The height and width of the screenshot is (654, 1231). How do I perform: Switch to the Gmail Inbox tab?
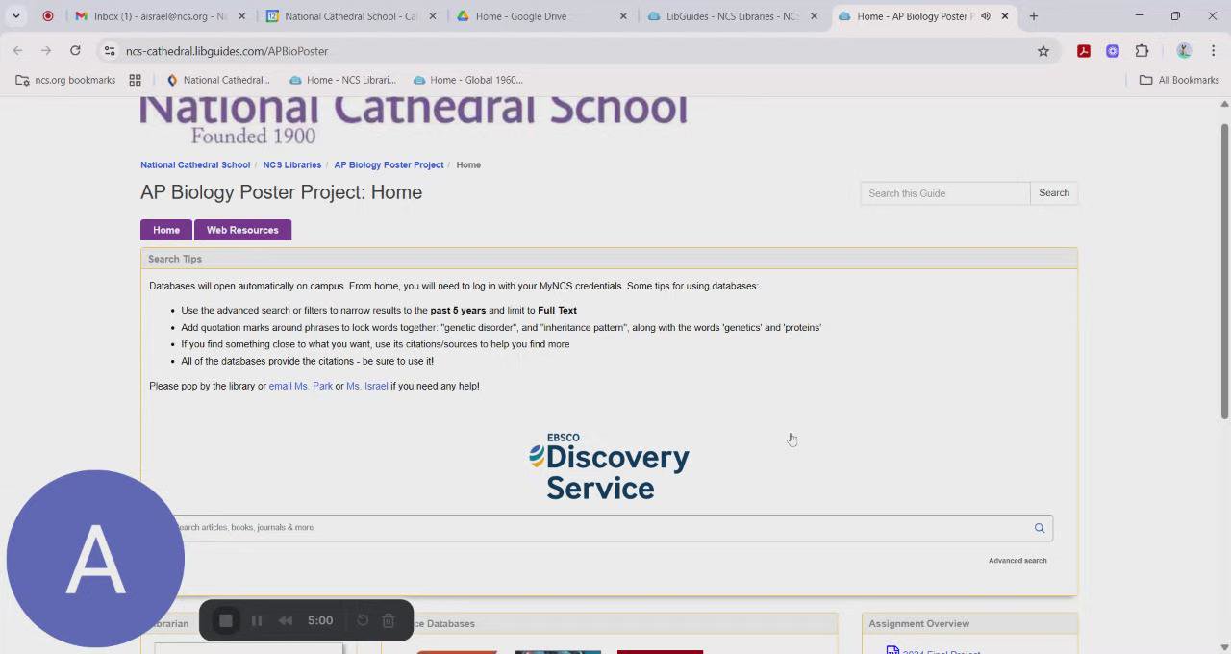click(159, 16)
